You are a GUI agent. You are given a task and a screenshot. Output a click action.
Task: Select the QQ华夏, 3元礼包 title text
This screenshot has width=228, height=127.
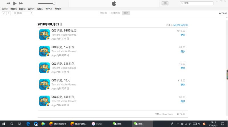[63, 64]
